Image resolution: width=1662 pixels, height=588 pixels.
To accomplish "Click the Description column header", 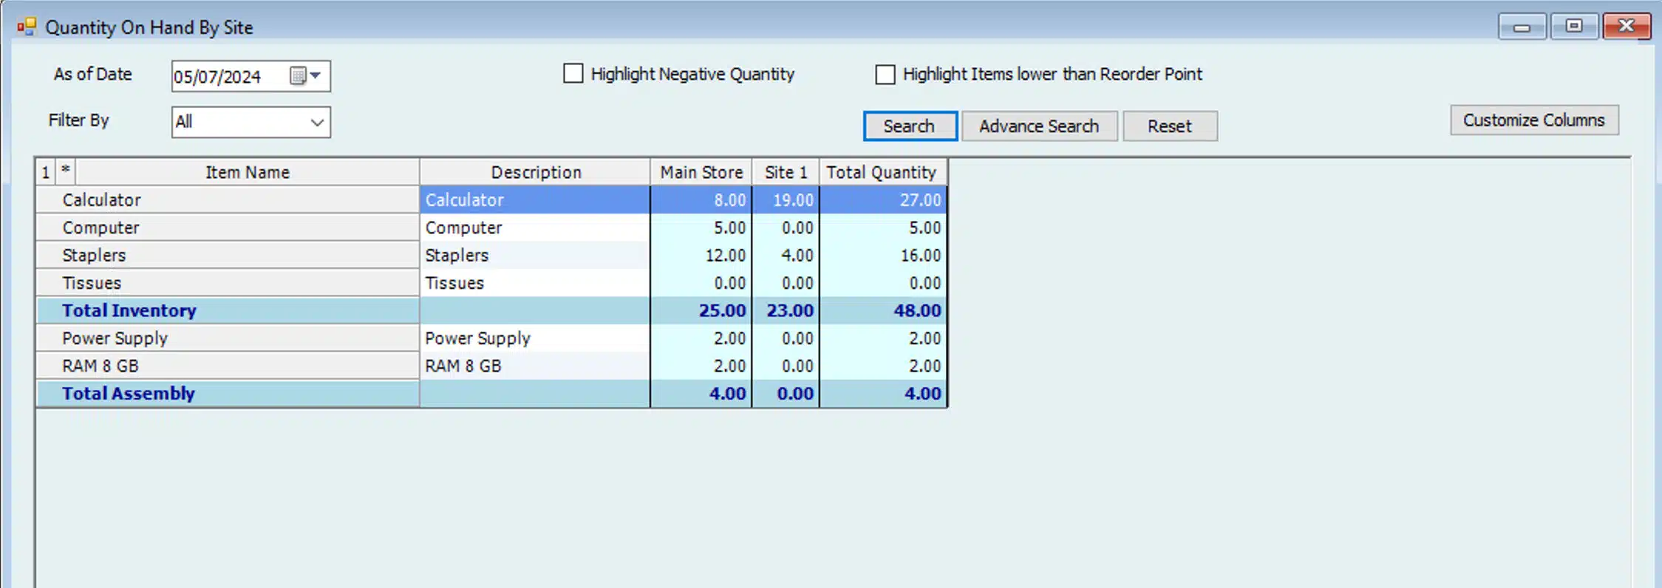I will [x=536, y=172].
